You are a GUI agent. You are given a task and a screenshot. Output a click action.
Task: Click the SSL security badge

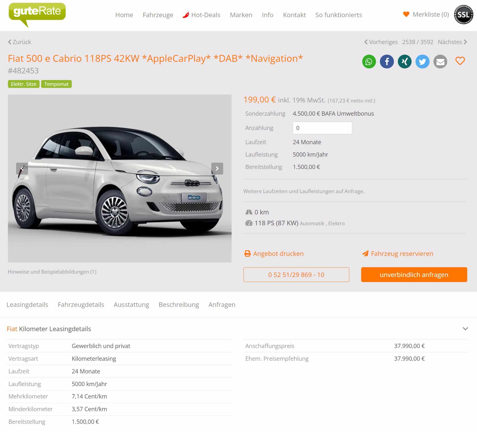point(464,15)
